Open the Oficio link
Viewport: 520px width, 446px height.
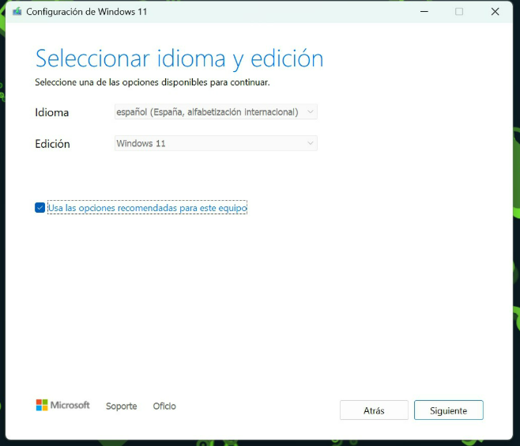tap(164, 406)
